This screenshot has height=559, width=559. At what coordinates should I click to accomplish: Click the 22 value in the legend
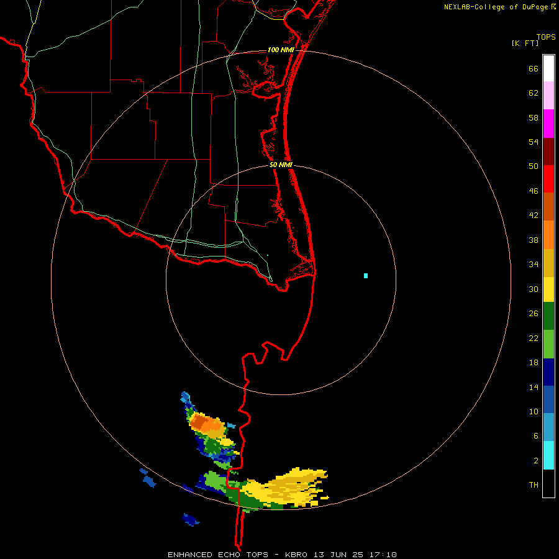tap(534, 338)
